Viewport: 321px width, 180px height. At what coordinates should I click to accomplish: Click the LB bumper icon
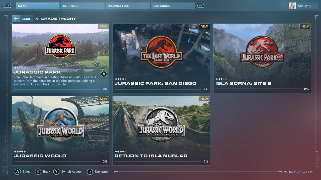coord(8,6)
